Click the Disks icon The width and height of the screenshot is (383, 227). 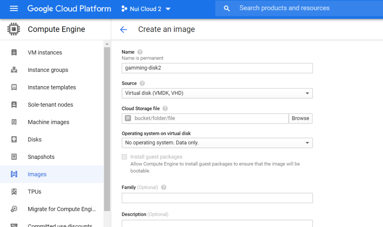(14, 139)
